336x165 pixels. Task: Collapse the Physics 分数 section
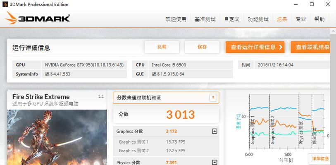[x=214, y=163]
